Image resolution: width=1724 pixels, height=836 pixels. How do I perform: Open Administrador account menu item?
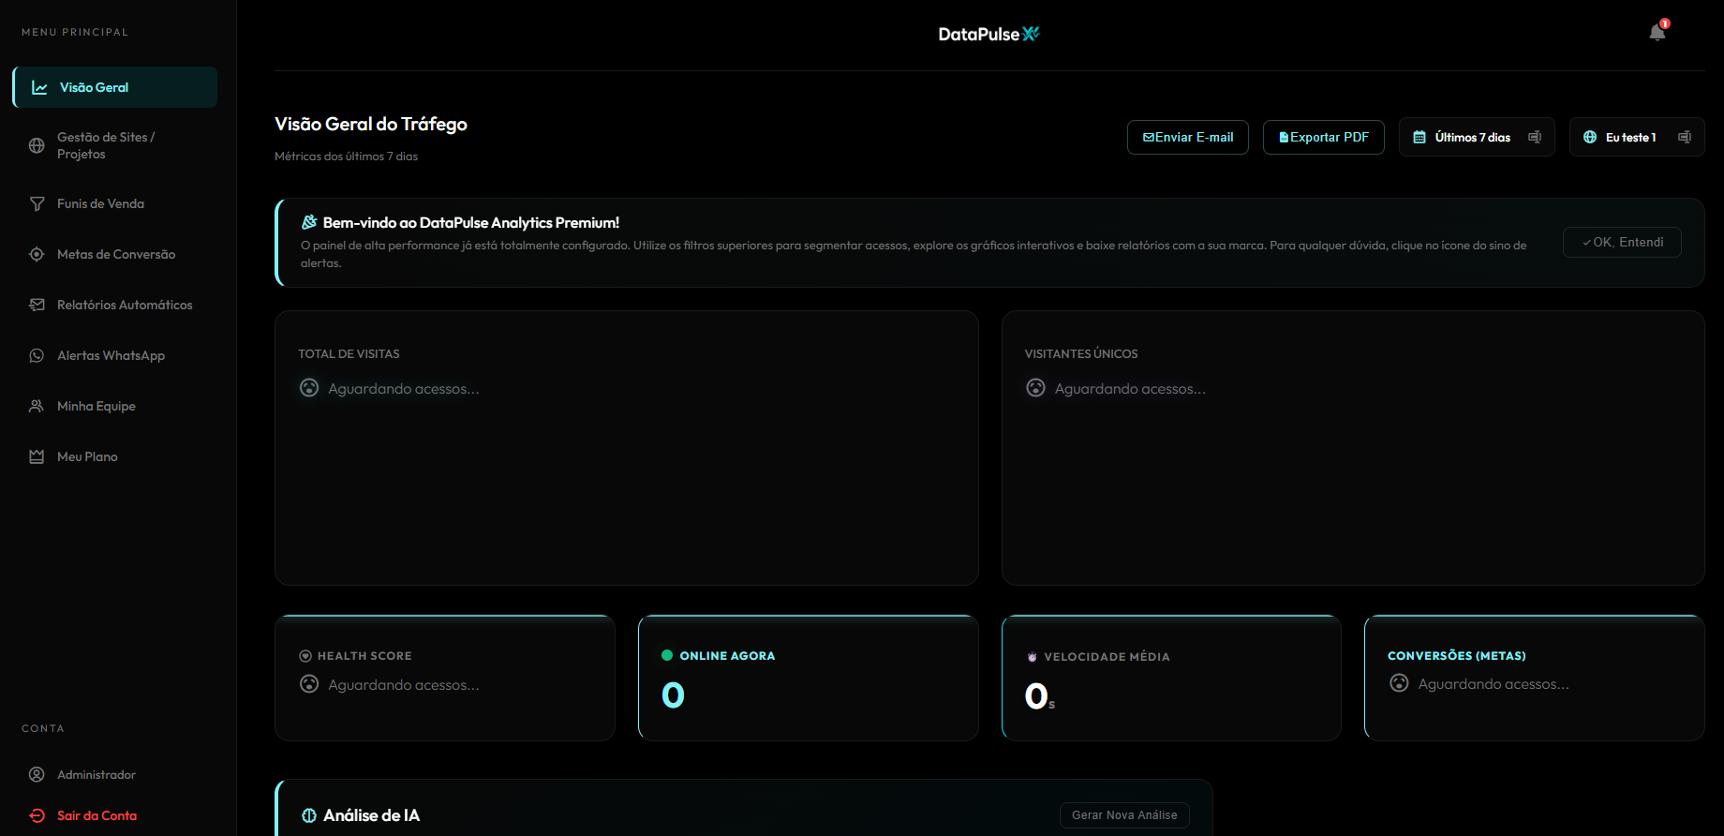tap(96, 774)
